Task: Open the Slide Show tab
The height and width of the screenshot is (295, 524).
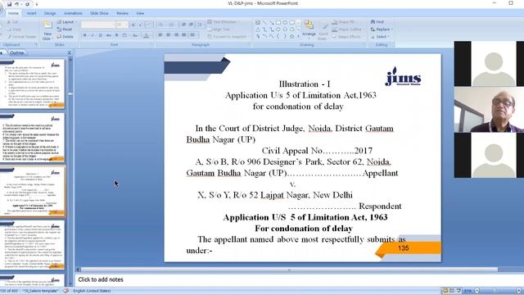Action: click(x=99, y=13)
